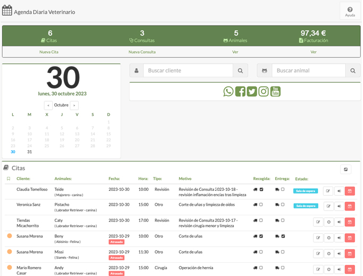
Task: Click the YouTube icon
Action: click(275, 92)
